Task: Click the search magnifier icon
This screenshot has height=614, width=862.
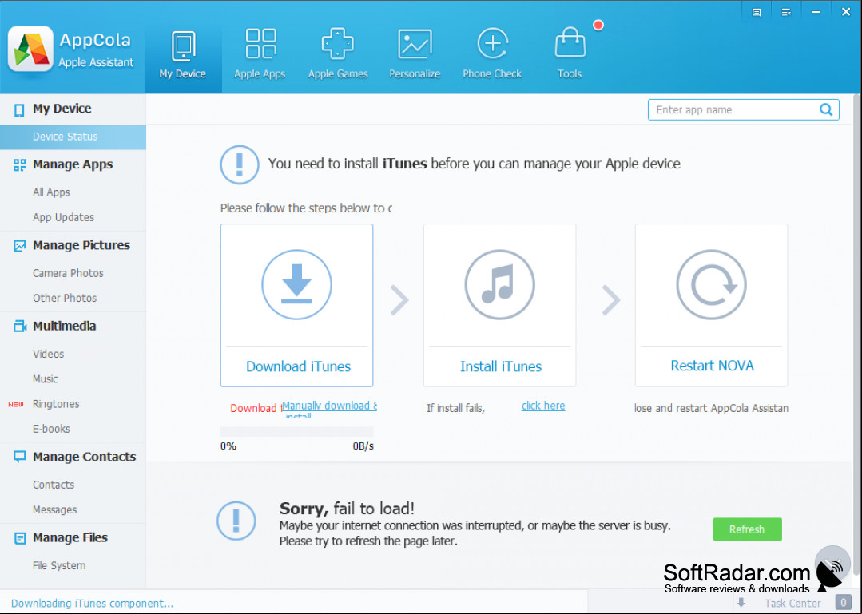Action: (x=826, y=109)
